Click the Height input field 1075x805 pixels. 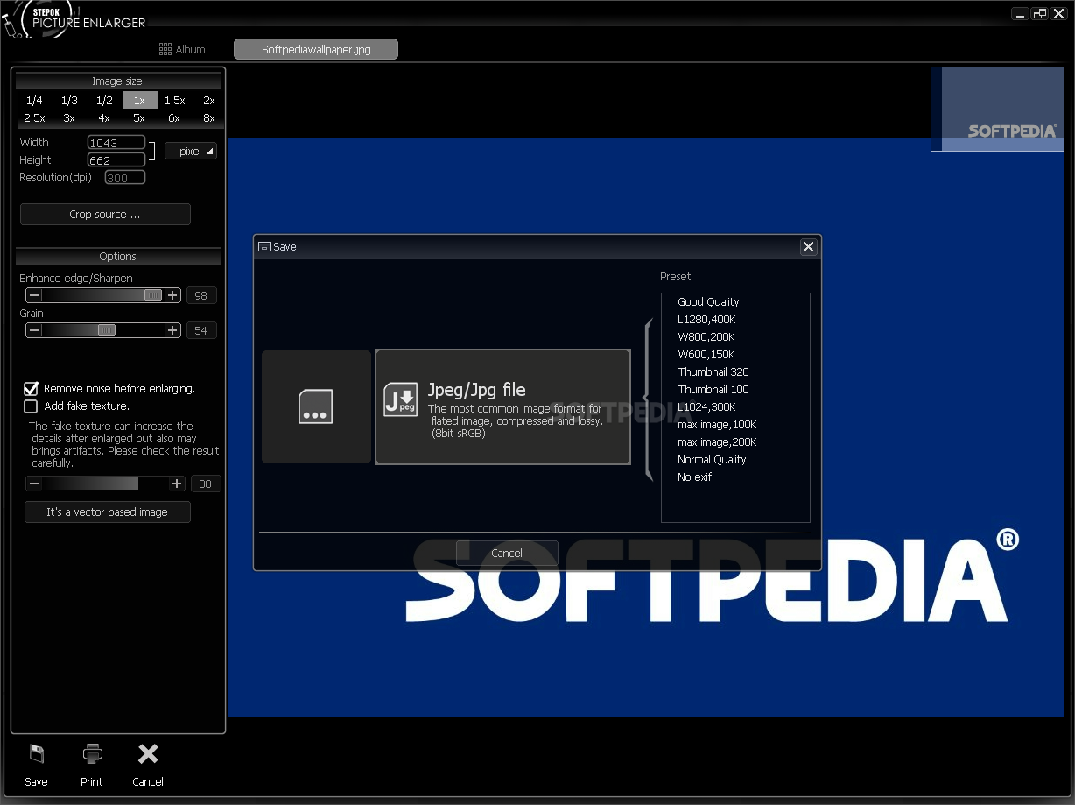pyautogui.click(x=116, y=160)
